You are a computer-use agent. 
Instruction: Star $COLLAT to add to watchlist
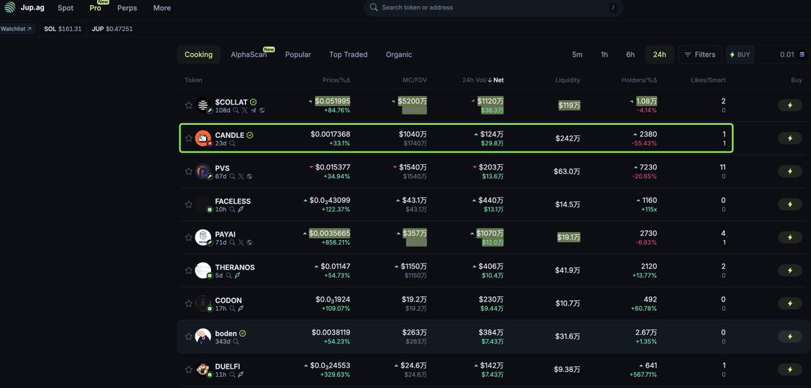click(189, 105)
